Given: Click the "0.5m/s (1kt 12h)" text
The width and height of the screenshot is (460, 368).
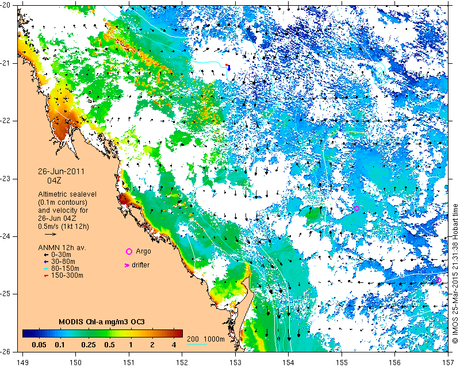Looking at the screenshot, I should [x=63, y=227].
